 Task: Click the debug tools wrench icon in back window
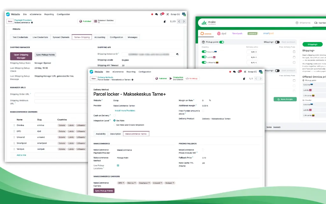coord(167,14)
